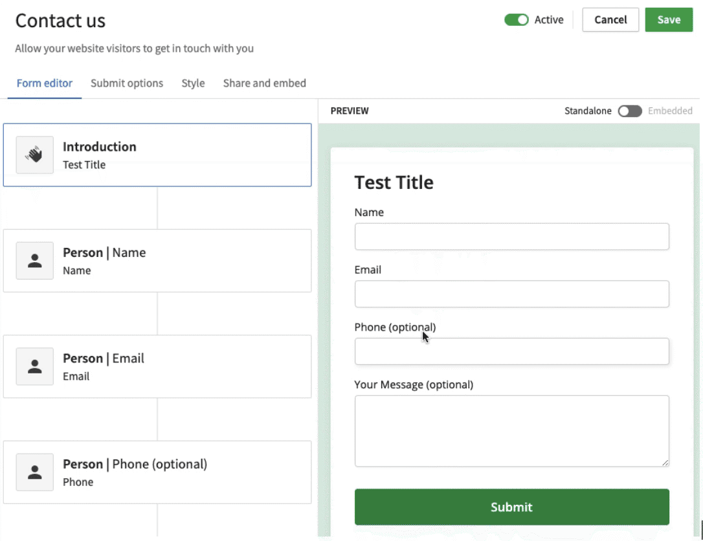This screenshot has width=703, height=541.
Task: Switch to the Style tab
Action: [193, 83]
